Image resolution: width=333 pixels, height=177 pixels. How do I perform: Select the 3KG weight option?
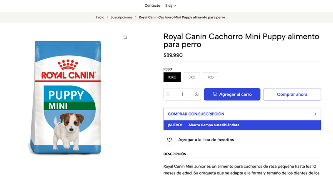[x=192, y=77]
